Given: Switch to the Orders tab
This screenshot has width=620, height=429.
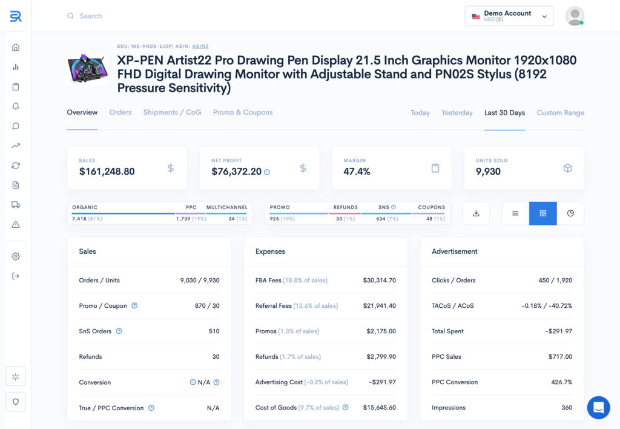Looking at the screenshot, I should coord(120,112).
